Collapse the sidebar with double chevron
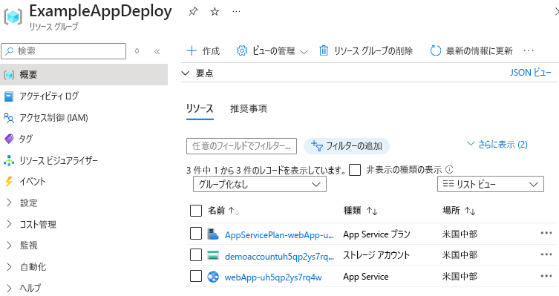559x296 pixels. 157,51
